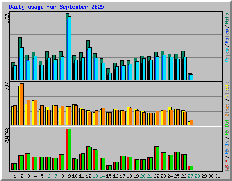Click day label 1 on the x-axis
This screenshot has width=232, height=181.
15,176
